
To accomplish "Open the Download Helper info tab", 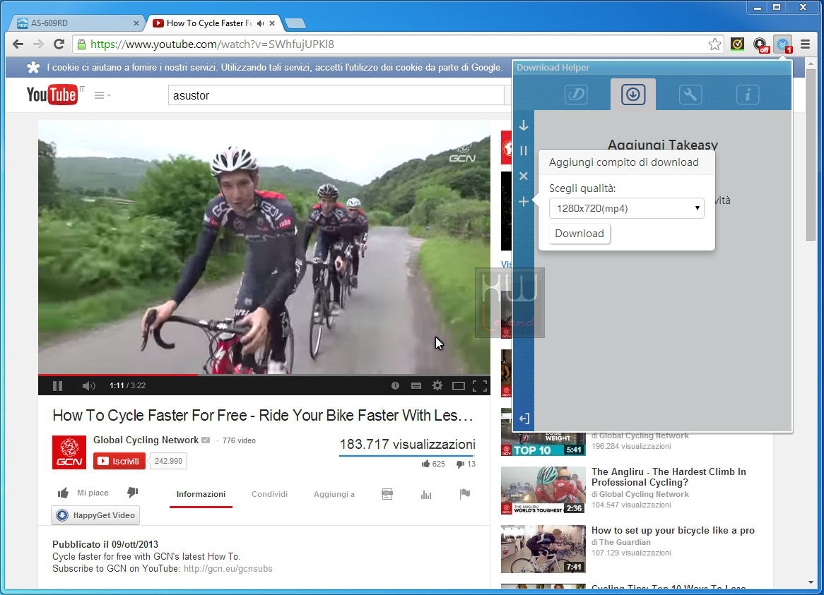I will pos(747,95).
